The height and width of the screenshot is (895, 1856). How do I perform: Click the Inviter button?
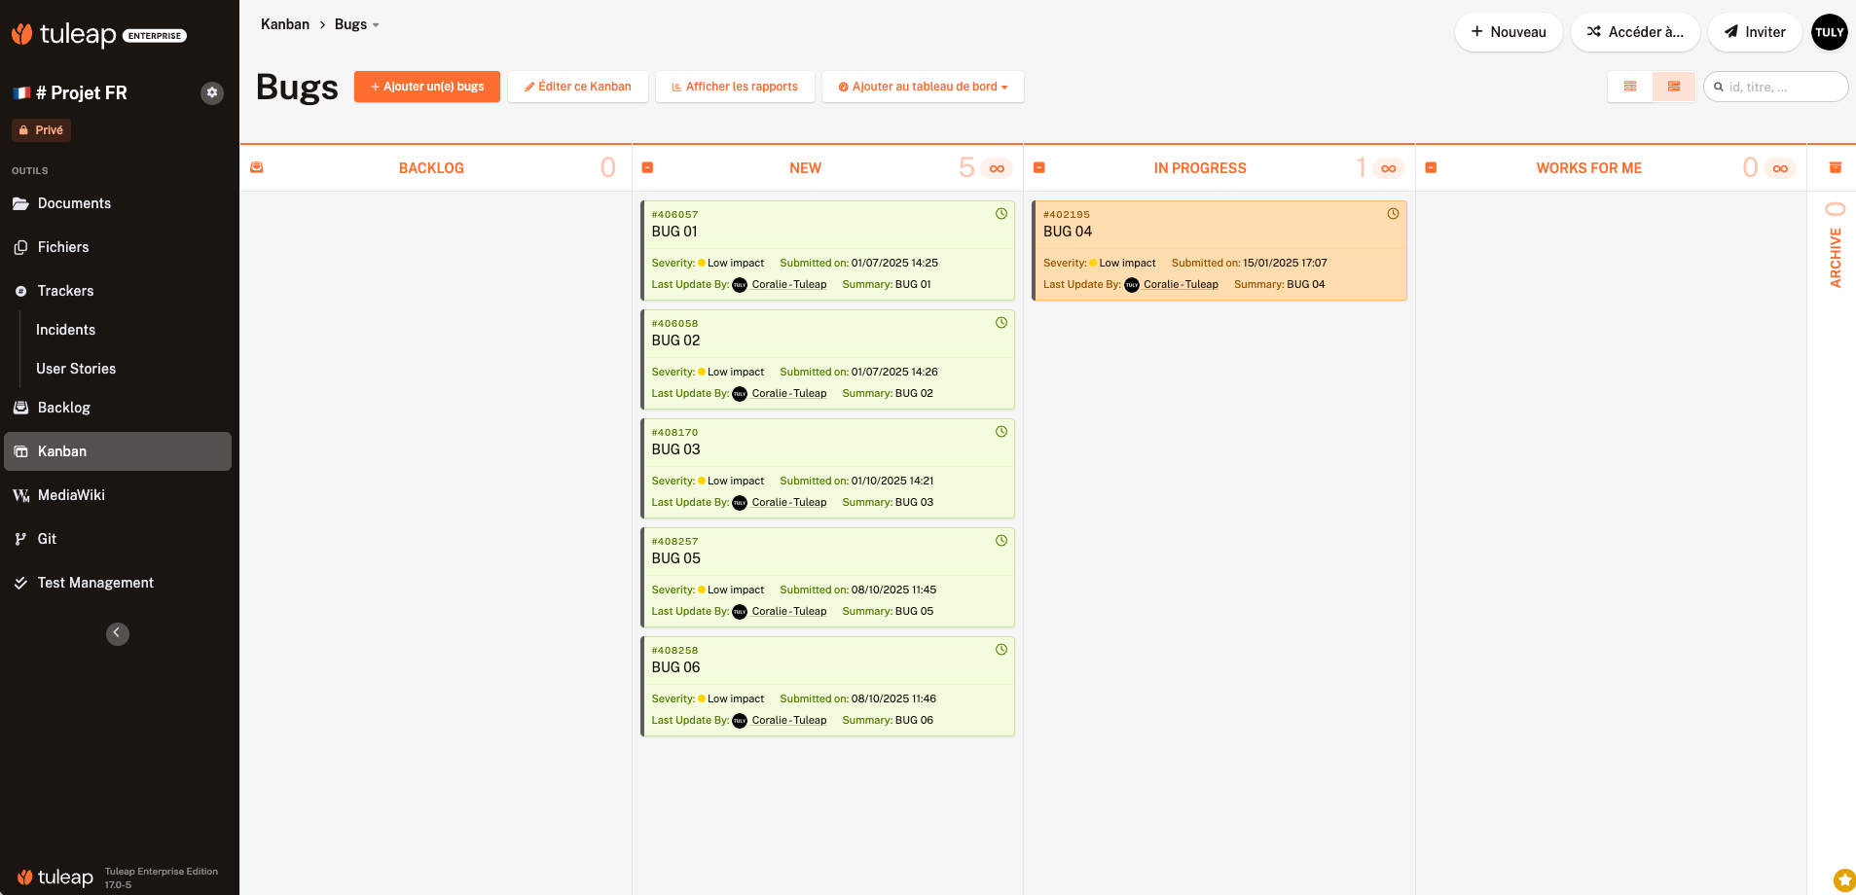point(1755,32)
